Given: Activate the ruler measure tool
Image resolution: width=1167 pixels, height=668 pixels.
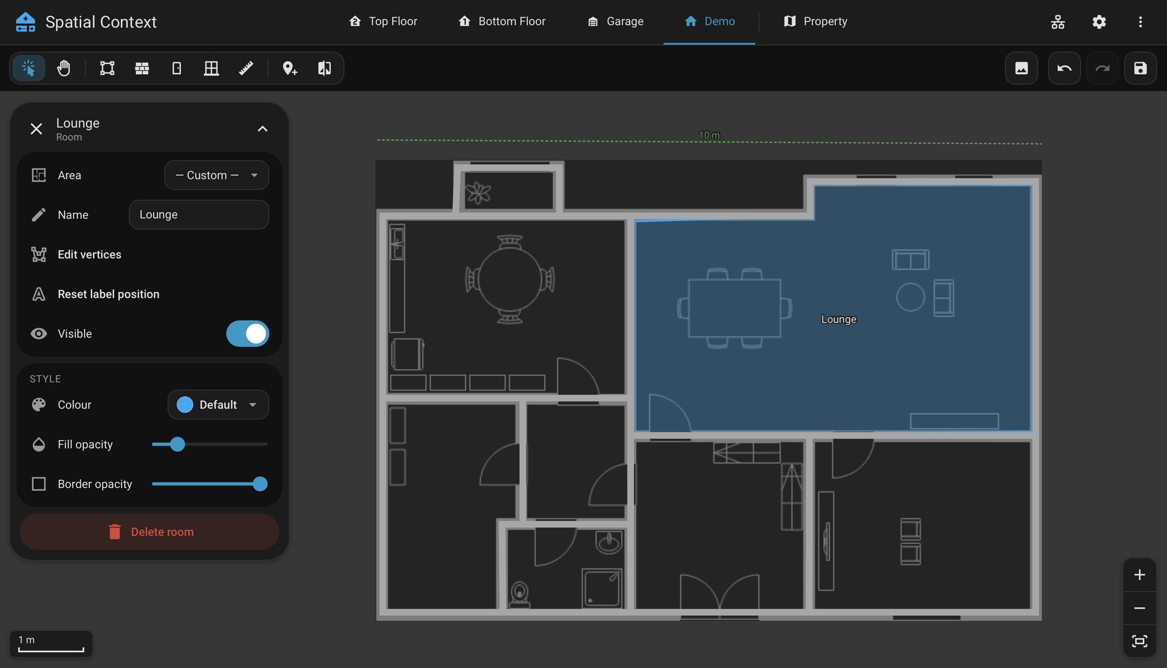Looking at the screenshot, I should (x=246, y=68).
